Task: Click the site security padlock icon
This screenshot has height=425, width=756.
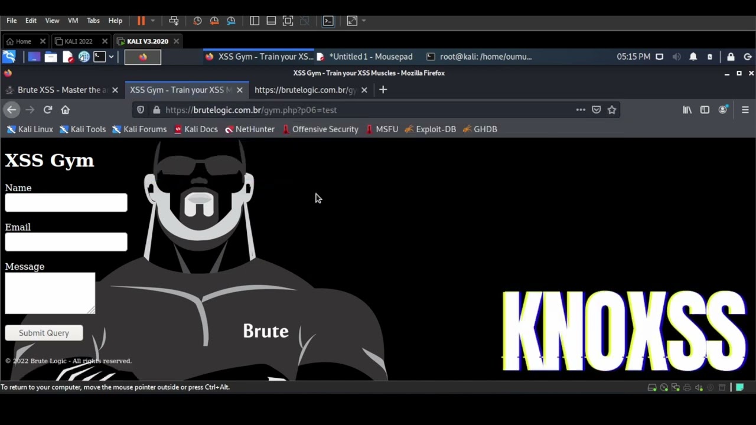Action: (x=156, y=110)
